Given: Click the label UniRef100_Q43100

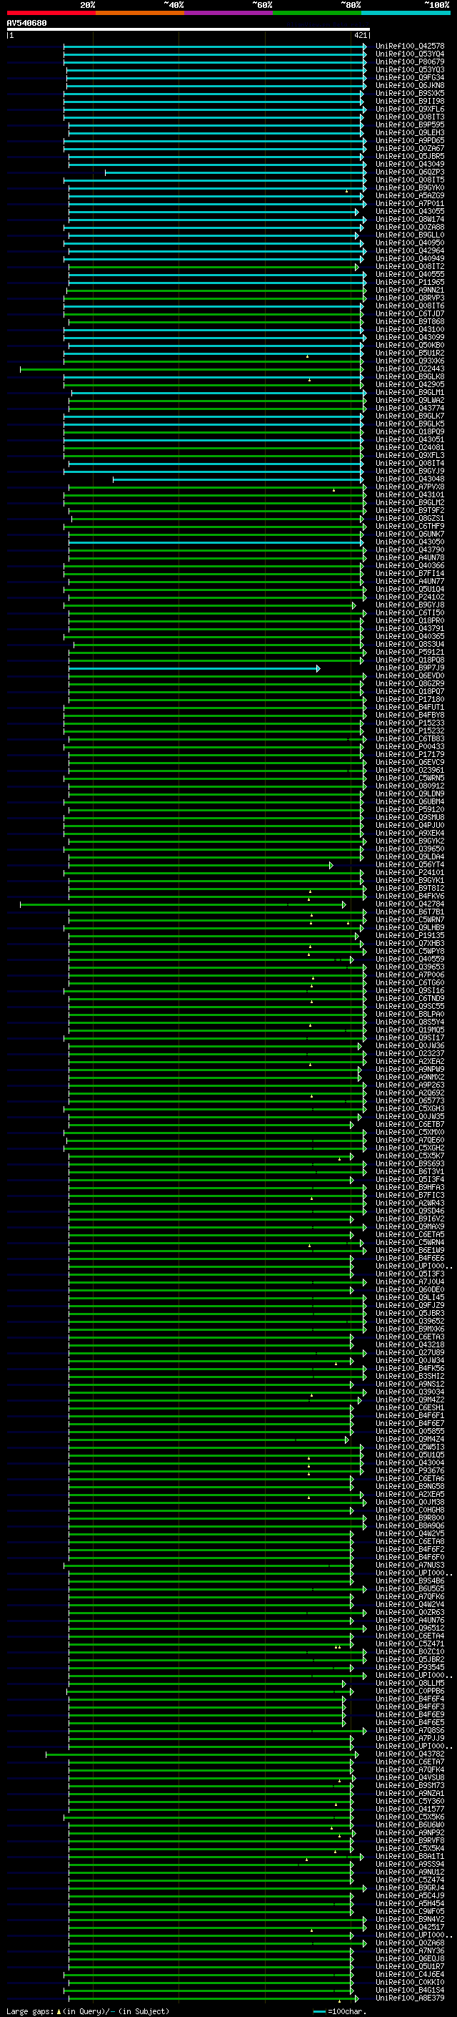Looking at the screenshot, I should coord(410,330).
